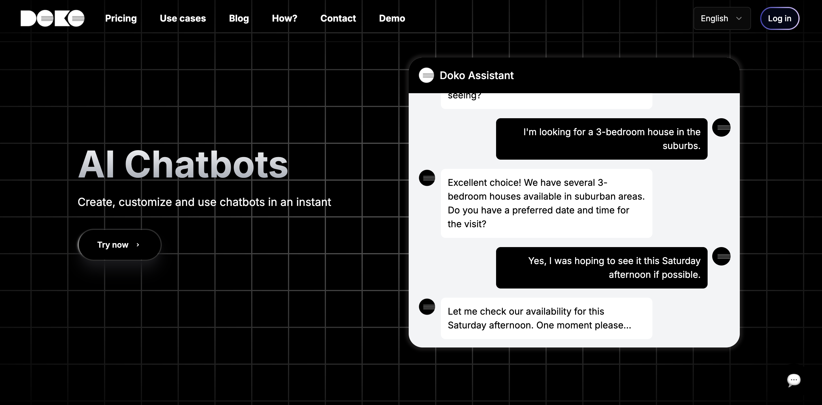This screenshot has width=822, height=405.
Task: Click the Doko logo in the header
Action: click(52, 18)
